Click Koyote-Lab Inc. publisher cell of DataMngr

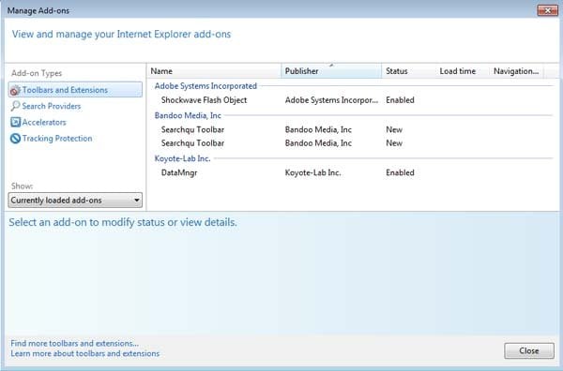coord(313,172)
